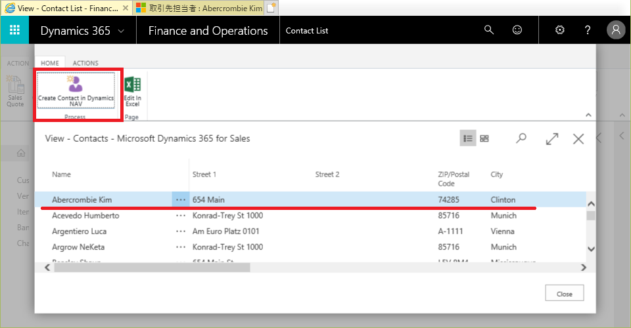The width and height of the screenshot is (631, 328).
Task: Sort by Name column header
Action: tap(61, 174)
